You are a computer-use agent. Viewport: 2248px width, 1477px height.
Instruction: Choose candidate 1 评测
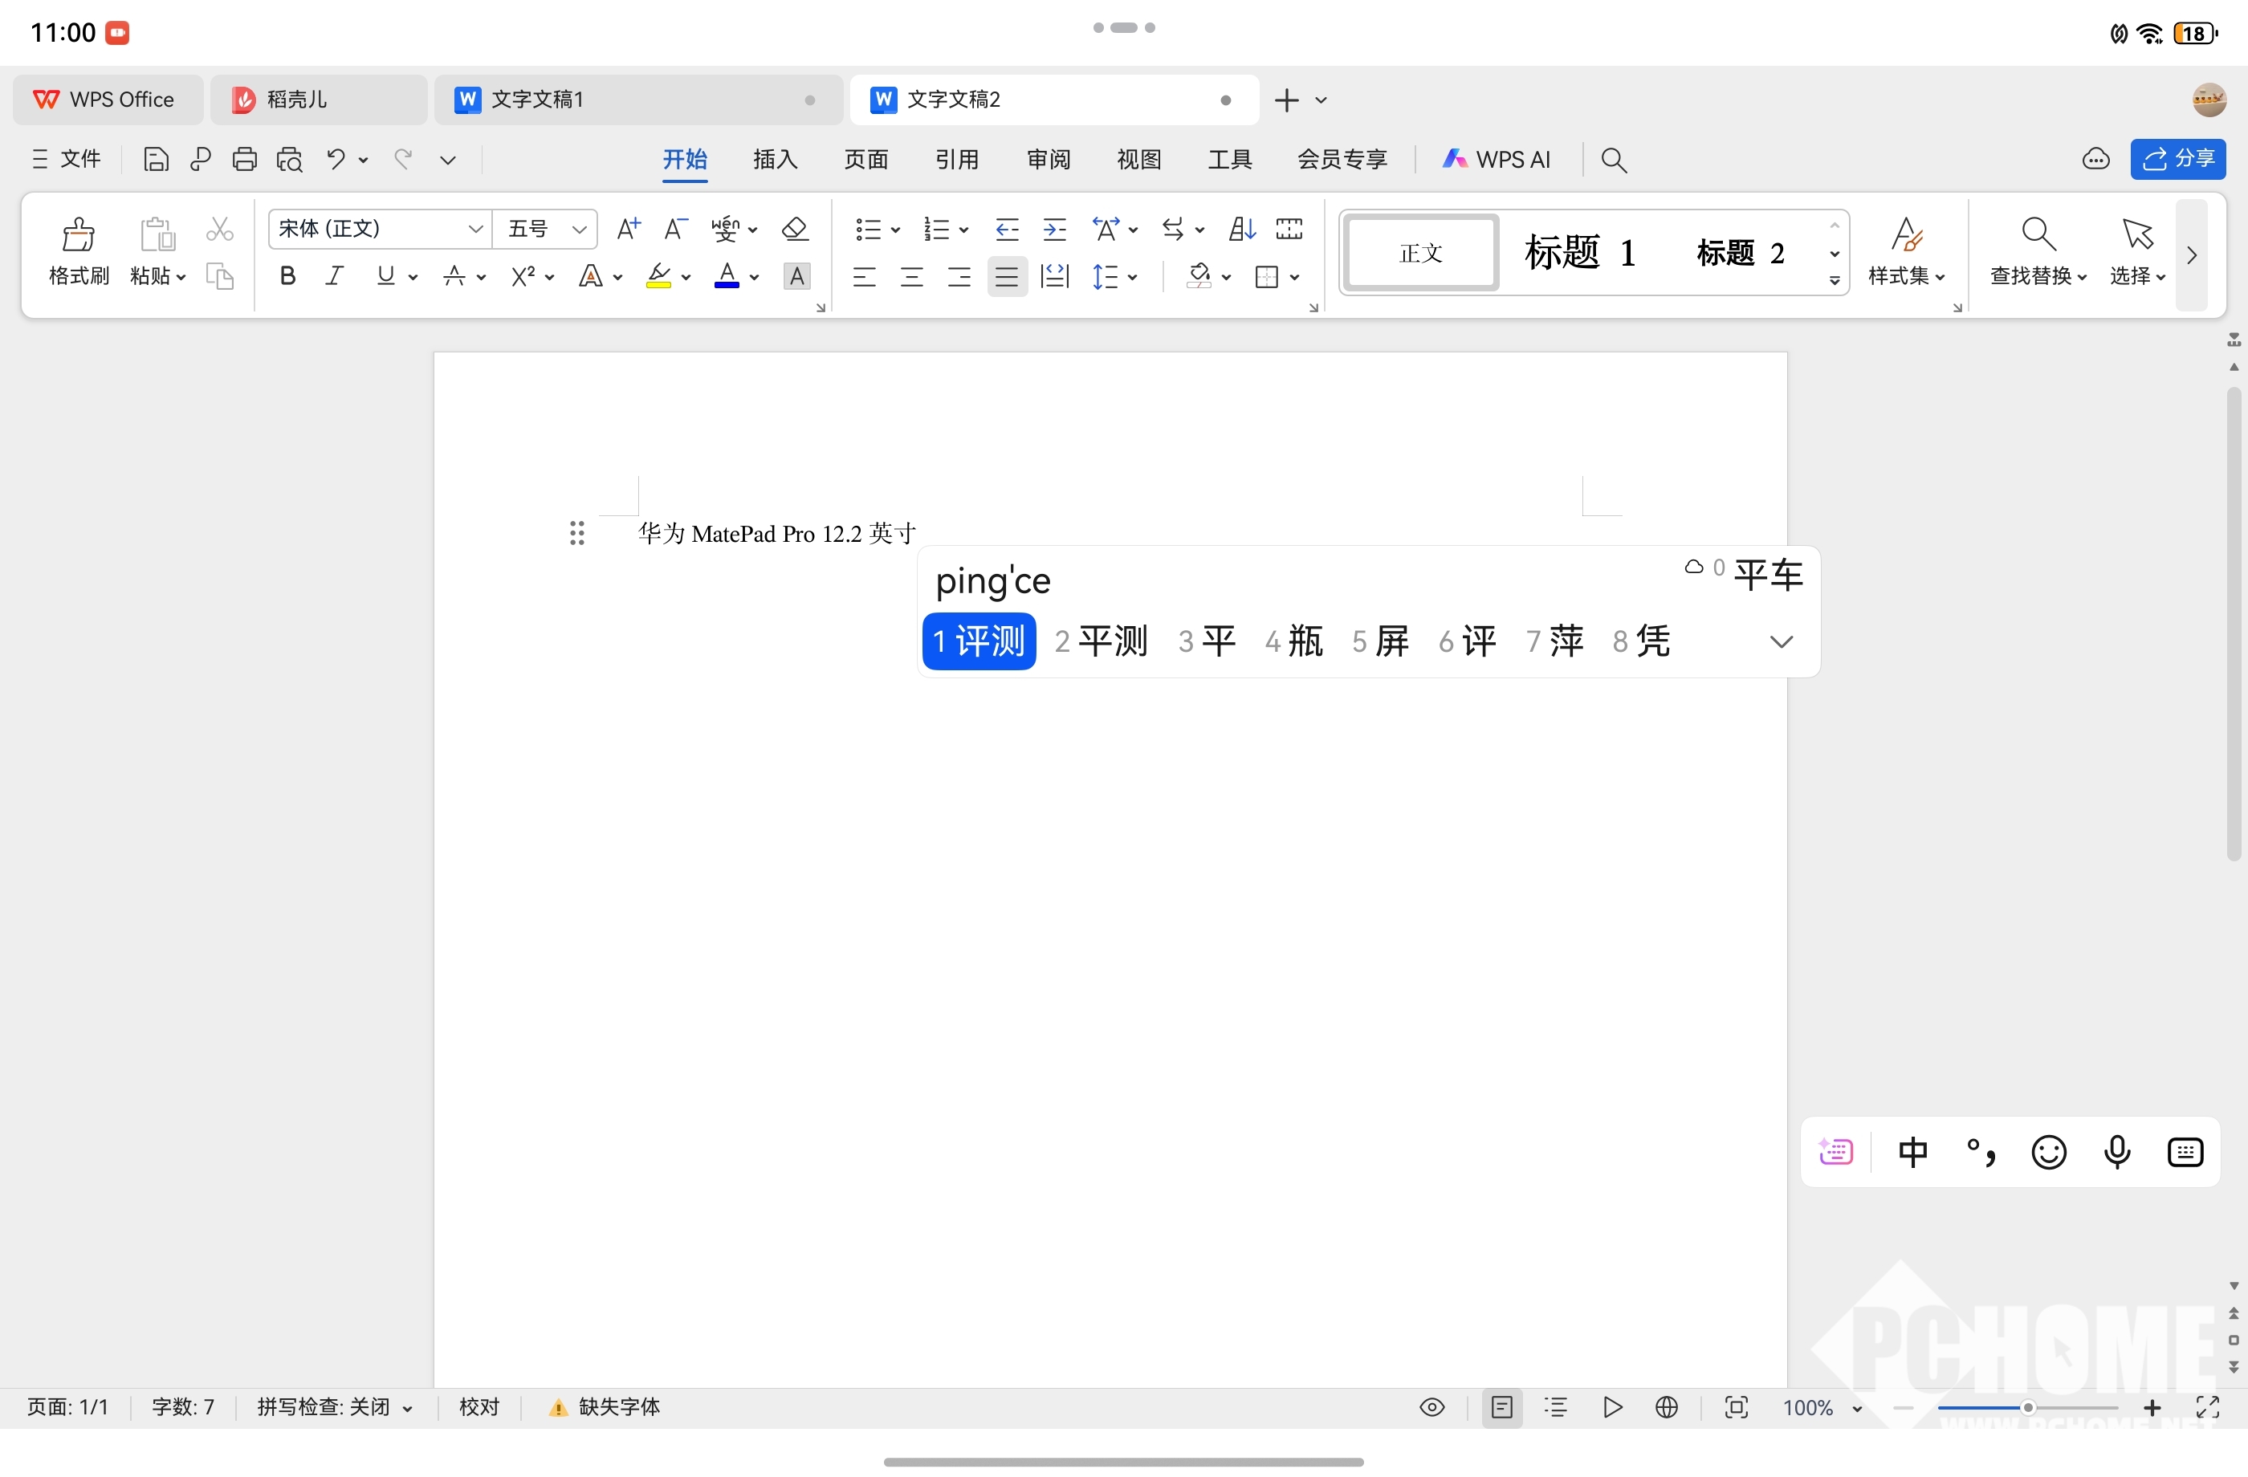979,642
